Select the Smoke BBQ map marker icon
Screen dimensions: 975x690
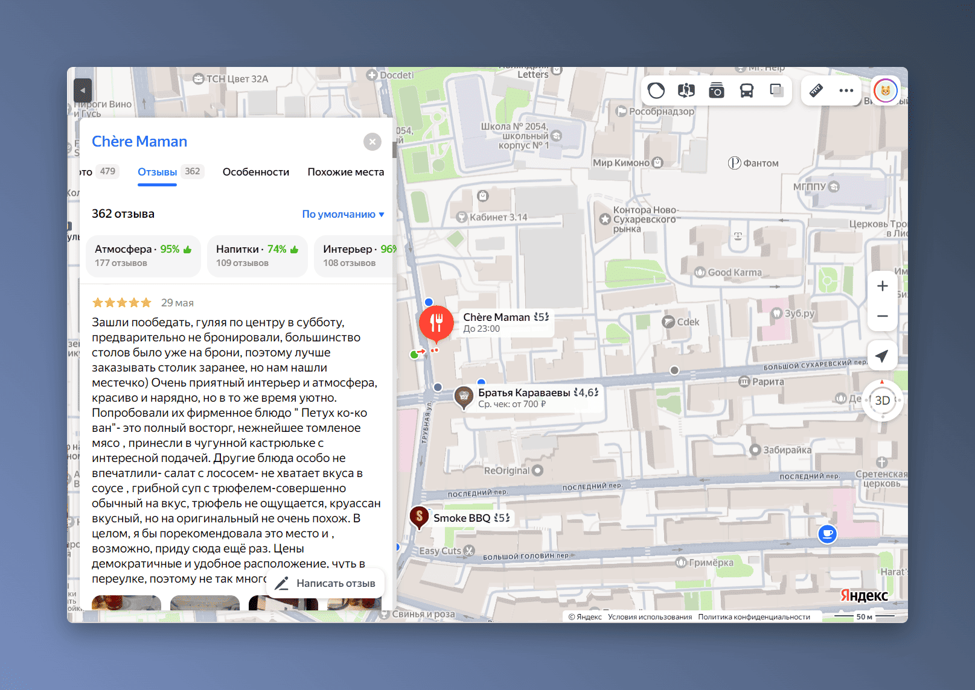419,518
